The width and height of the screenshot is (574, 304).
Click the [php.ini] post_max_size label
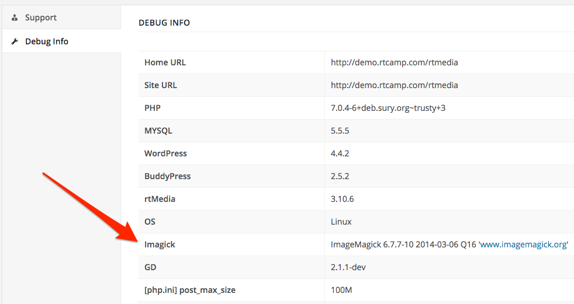tap(189, 290)
